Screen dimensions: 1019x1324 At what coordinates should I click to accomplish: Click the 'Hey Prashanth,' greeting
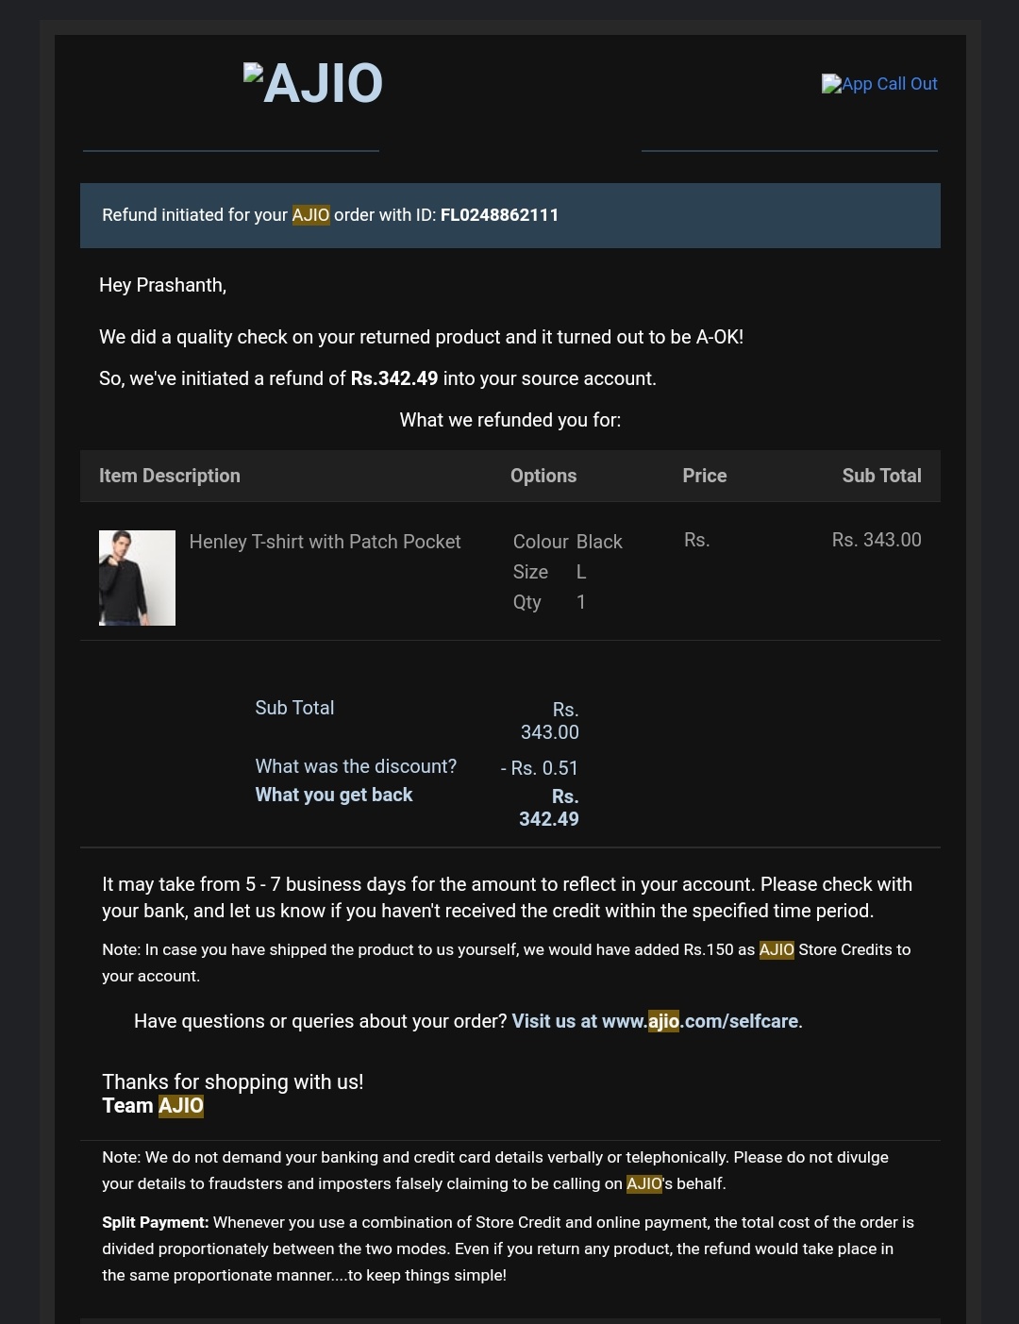162,285
